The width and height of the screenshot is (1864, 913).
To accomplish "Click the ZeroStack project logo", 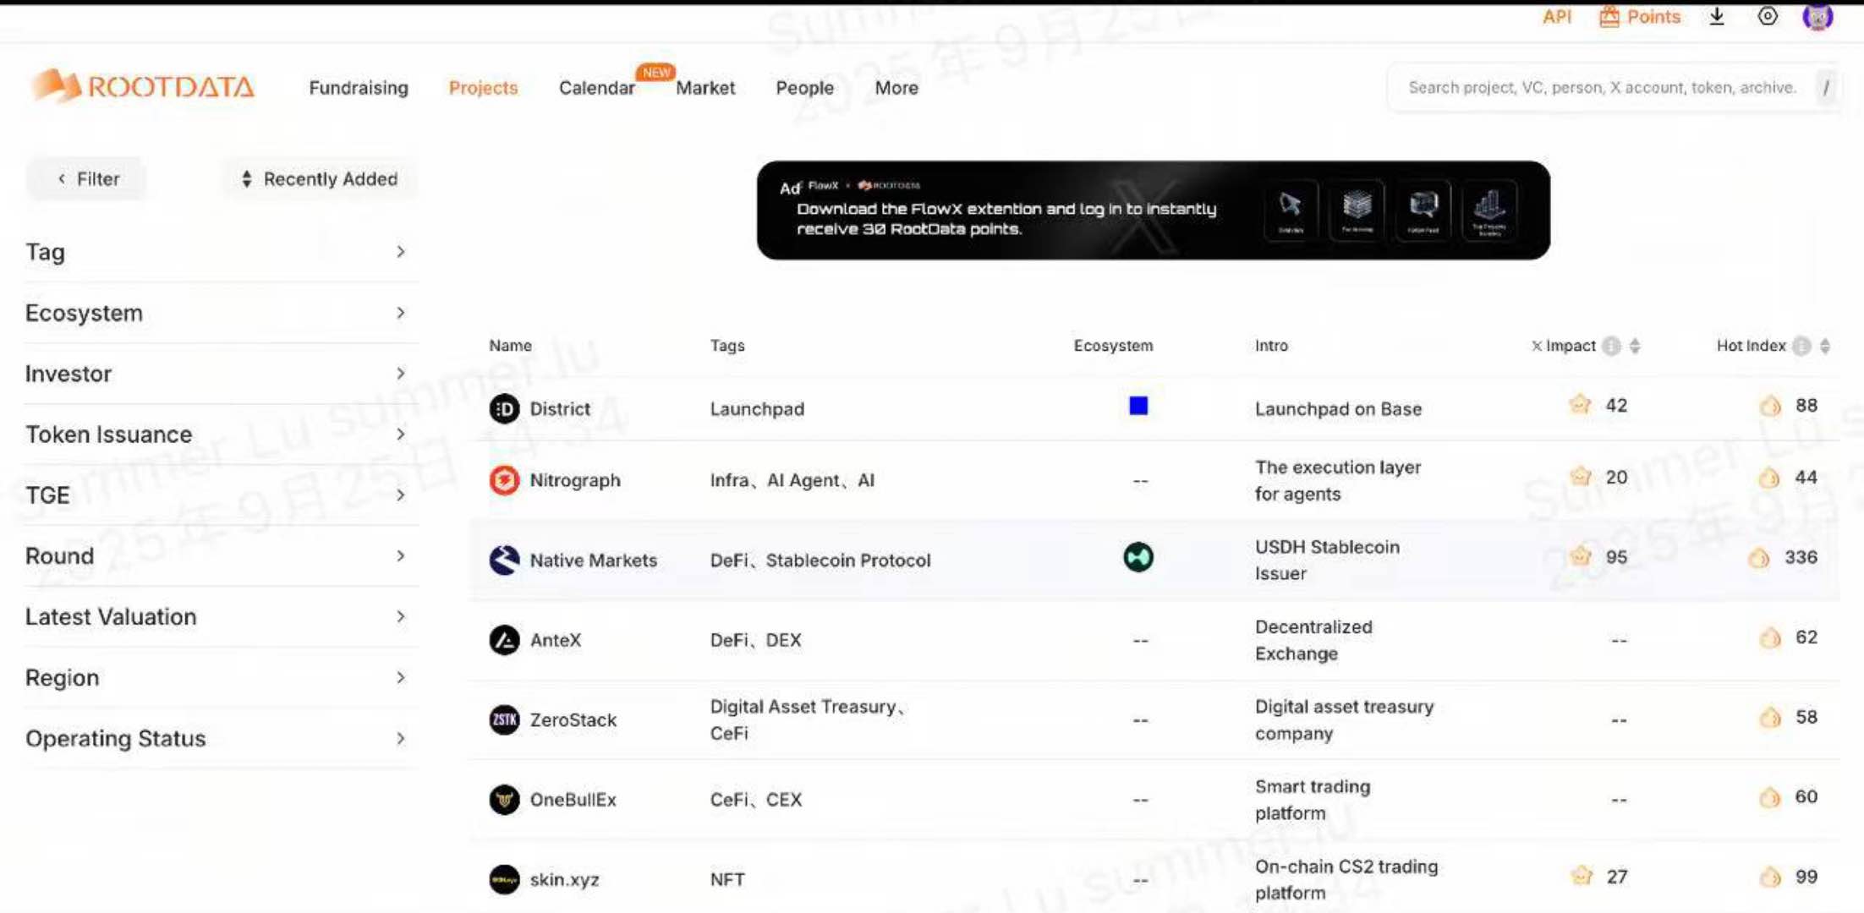I will pos(504,719).
